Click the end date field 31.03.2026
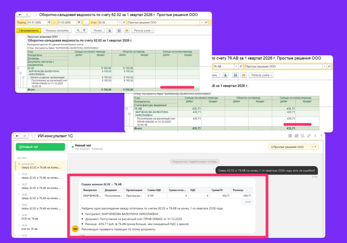 pyautogui.click(x=67, y=22)
